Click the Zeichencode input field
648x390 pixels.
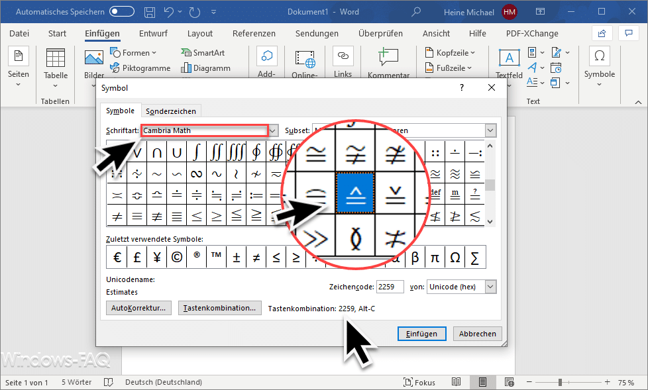tap(390, 287)
